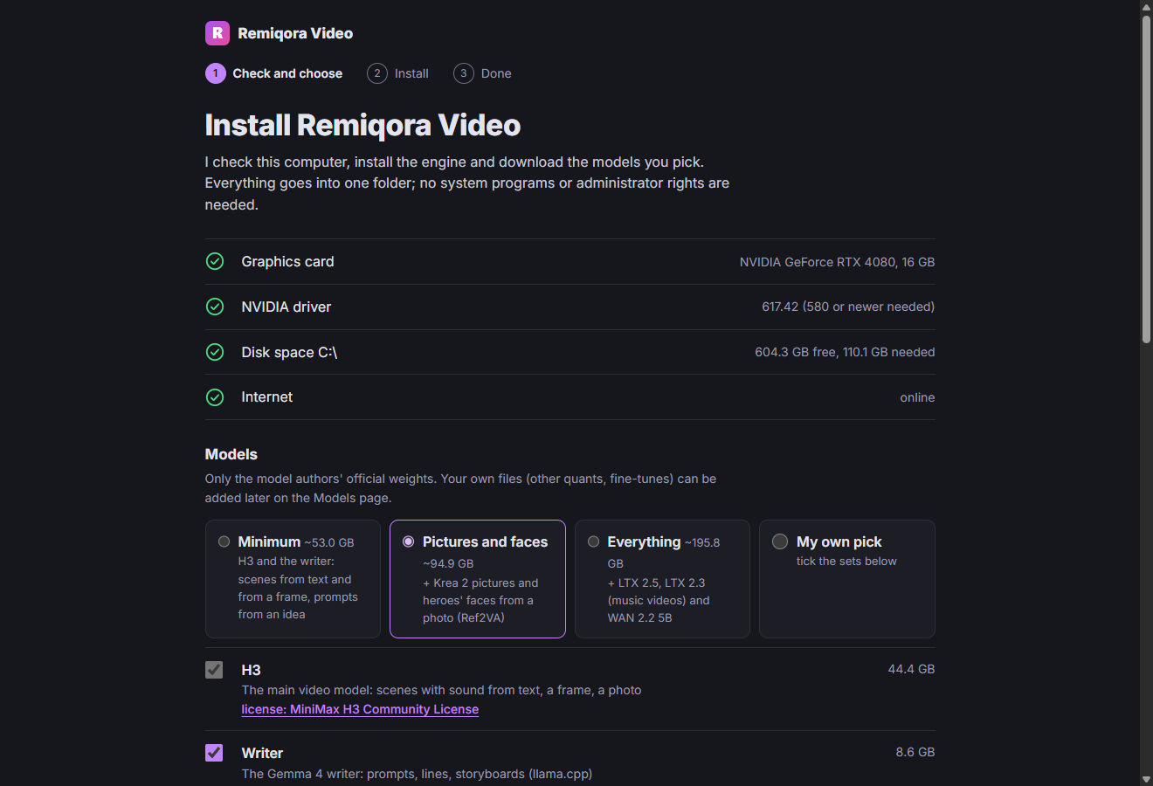Screen dimensions: 1153x786
Task: Open the MiniMax H3 Community License link
Action: click(x=360, y=709)
